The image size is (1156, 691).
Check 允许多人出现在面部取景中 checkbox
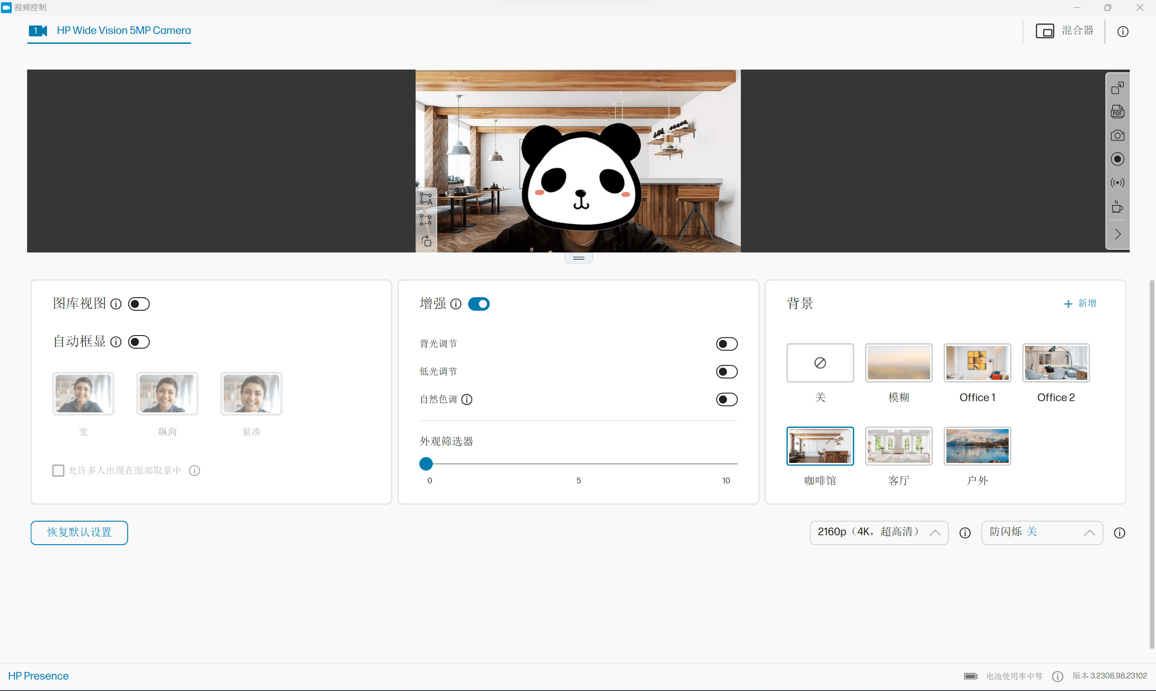58,471
